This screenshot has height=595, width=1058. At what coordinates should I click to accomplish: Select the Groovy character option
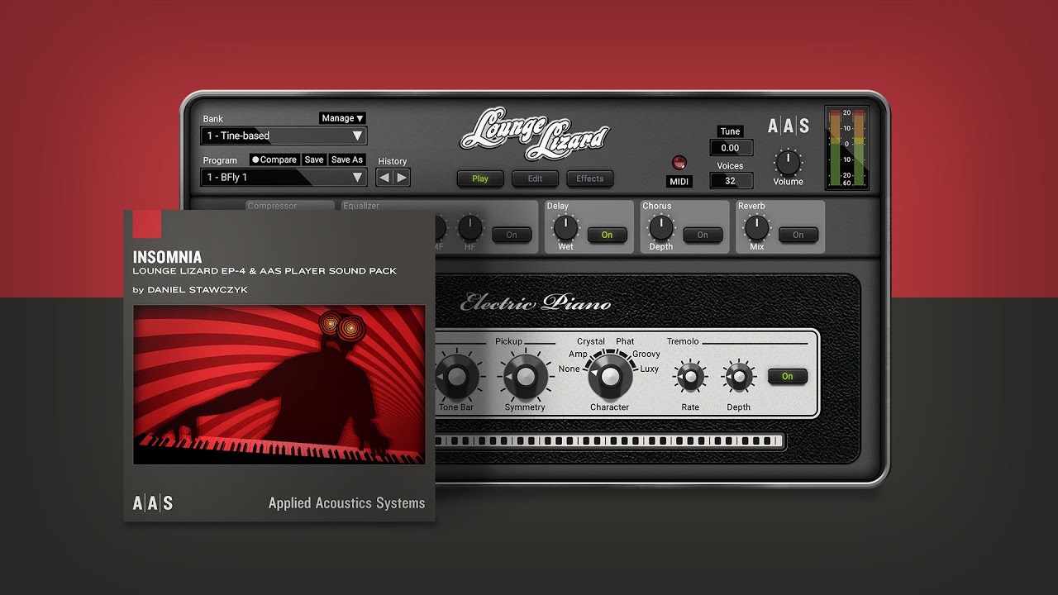pyautogui.click(x=646, y=354)
